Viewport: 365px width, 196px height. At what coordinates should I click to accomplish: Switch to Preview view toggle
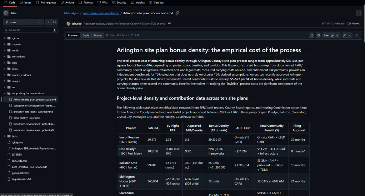[x=73, y=35]
